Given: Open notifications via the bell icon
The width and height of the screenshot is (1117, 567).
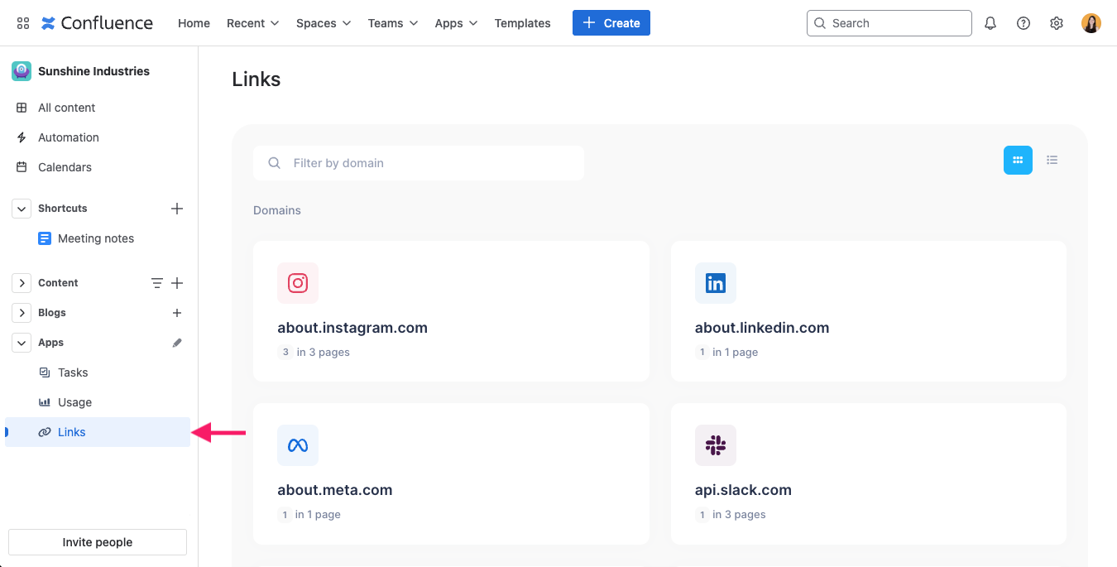Looking at the screenshot, I should [x=990, y=22].
